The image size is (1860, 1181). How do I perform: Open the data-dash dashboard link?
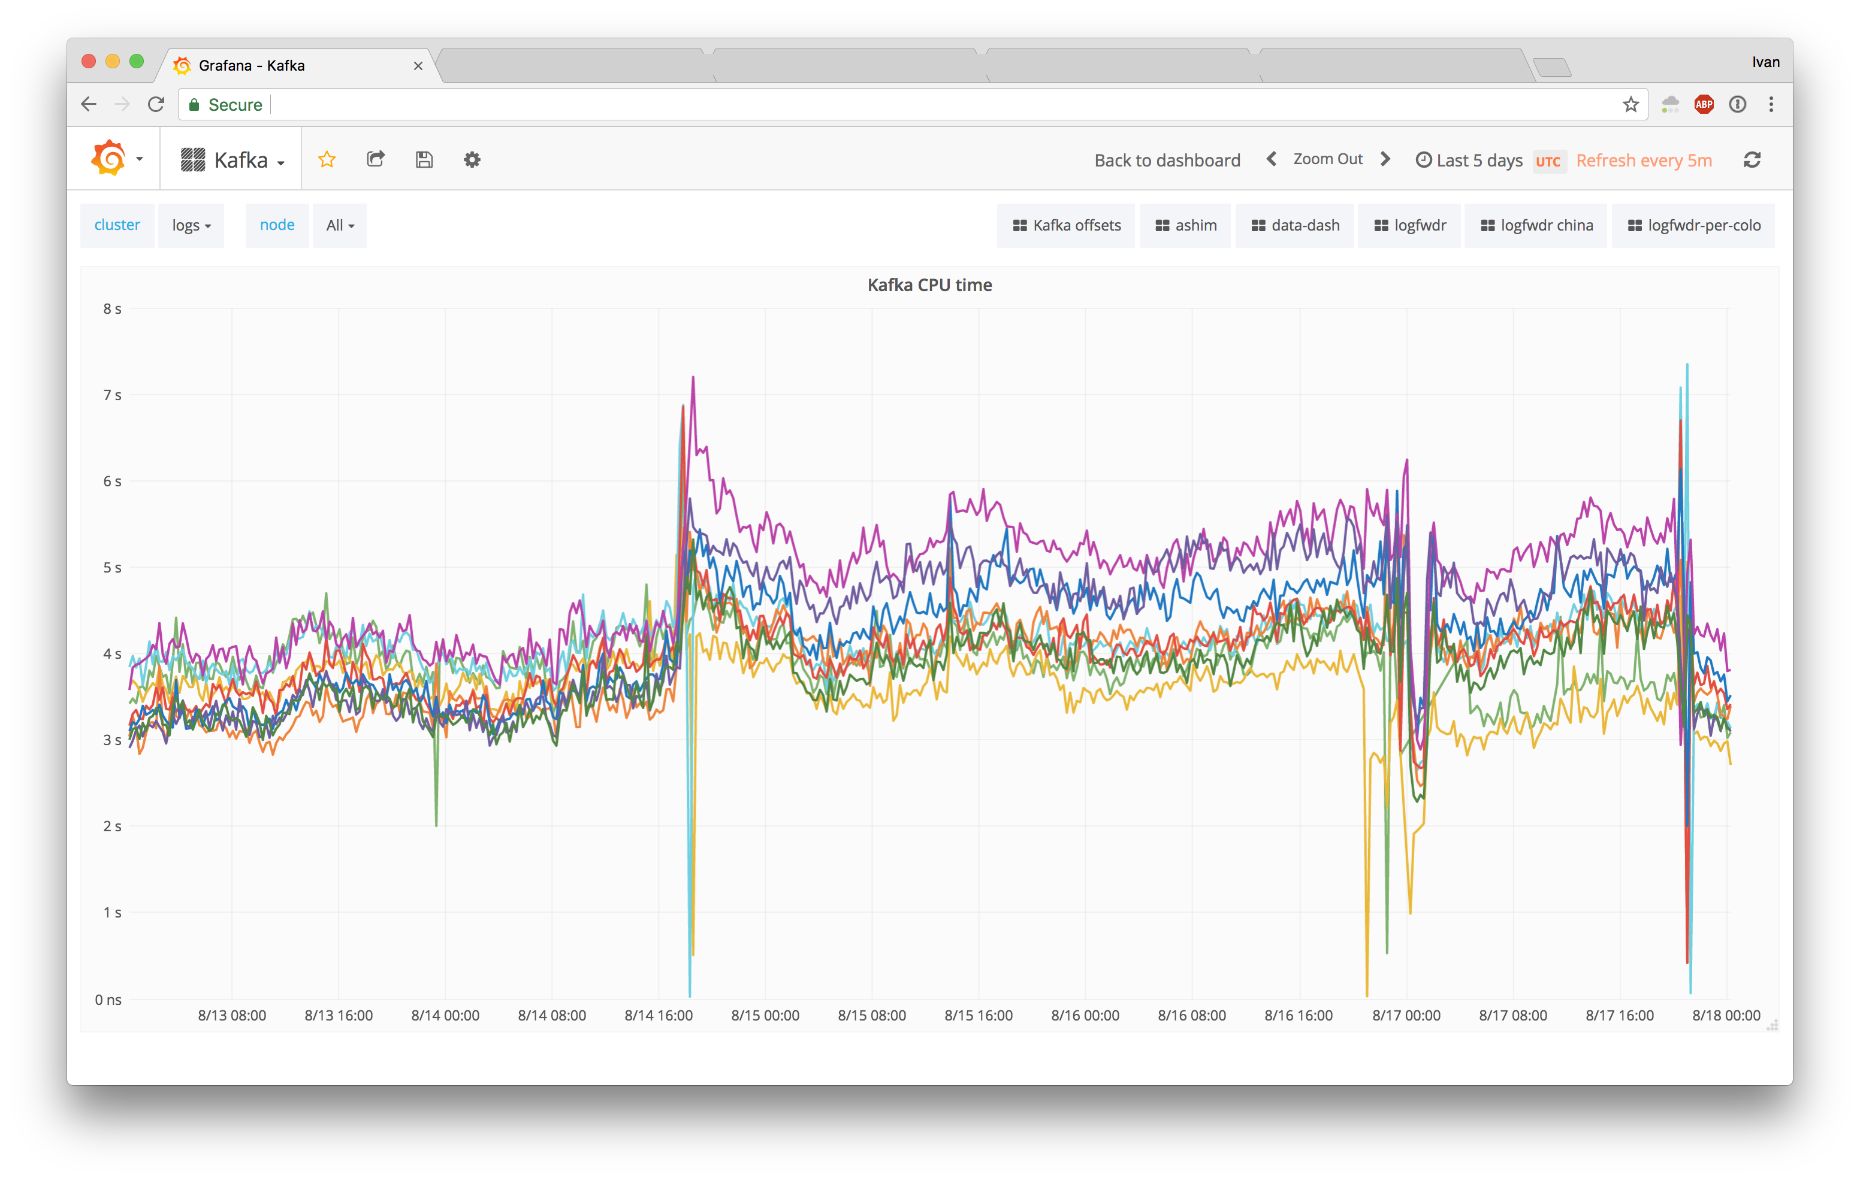point(1294,225)
